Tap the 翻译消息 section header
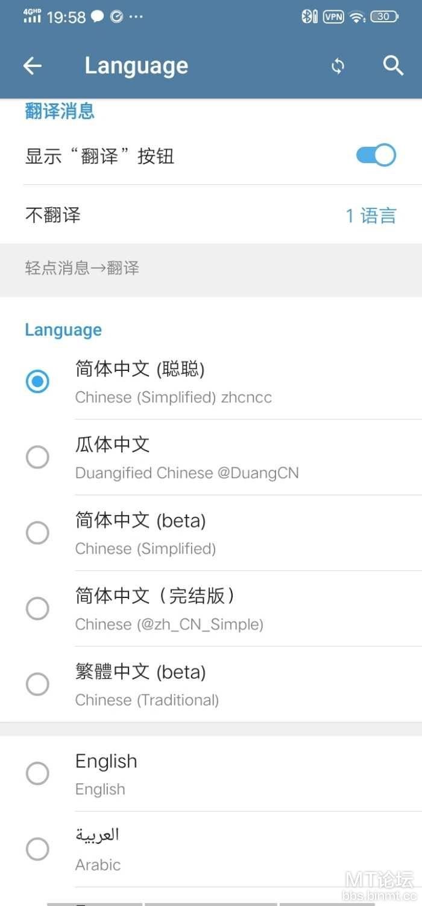Screen dimensions: 422x906 pos(60,112)
